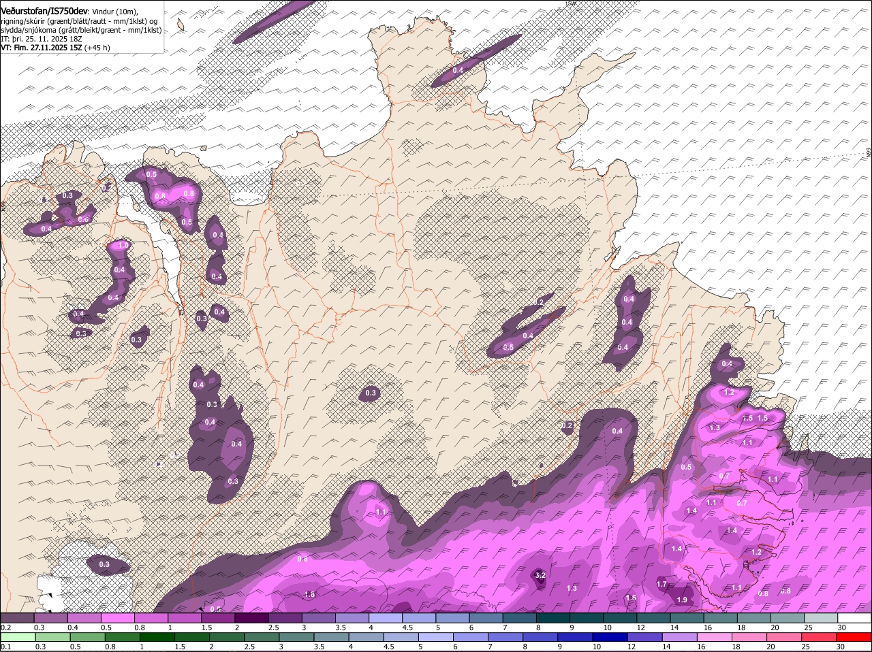The height and width of the screenshot is (652, 872).
Task: Click the Veðurstofan/IS750dev title text
Action: (x=44, y=11)
